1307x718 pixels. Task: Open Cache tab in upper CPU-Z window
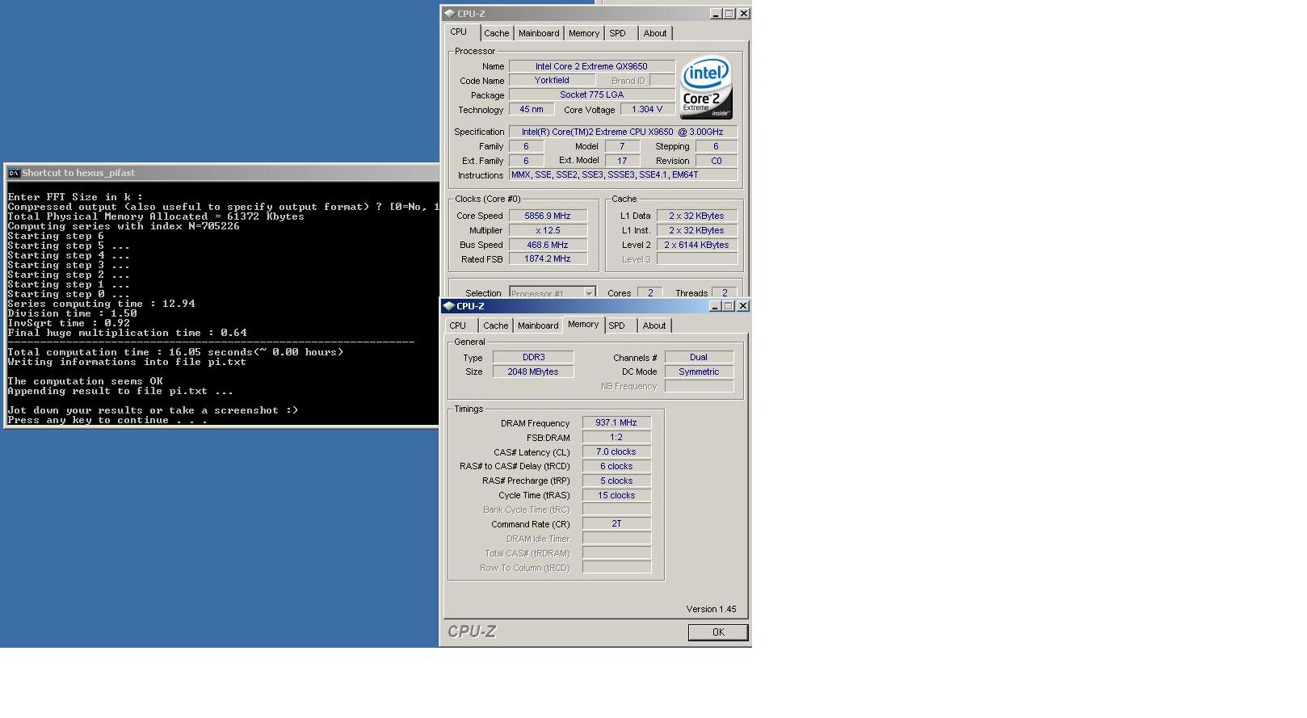pyautogui.click(x=496, y=33)
